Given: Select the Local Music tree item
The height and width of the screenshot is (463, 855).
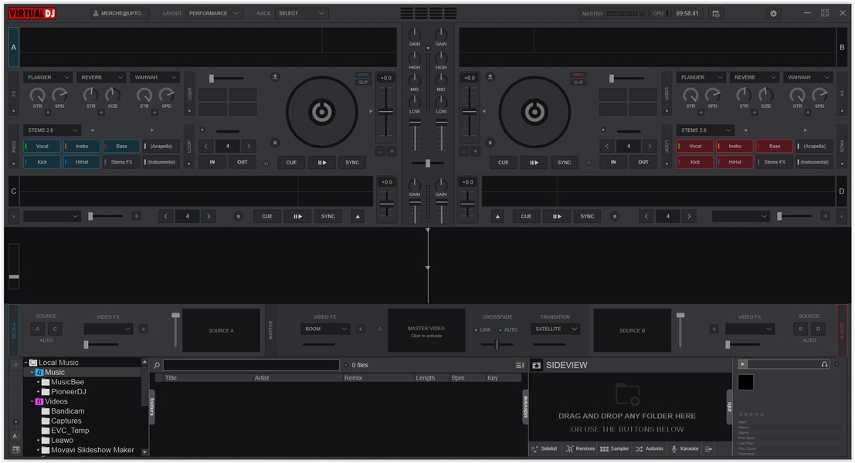Looking at the screenshot, I should pyautogui.click(x=59, y=362).
